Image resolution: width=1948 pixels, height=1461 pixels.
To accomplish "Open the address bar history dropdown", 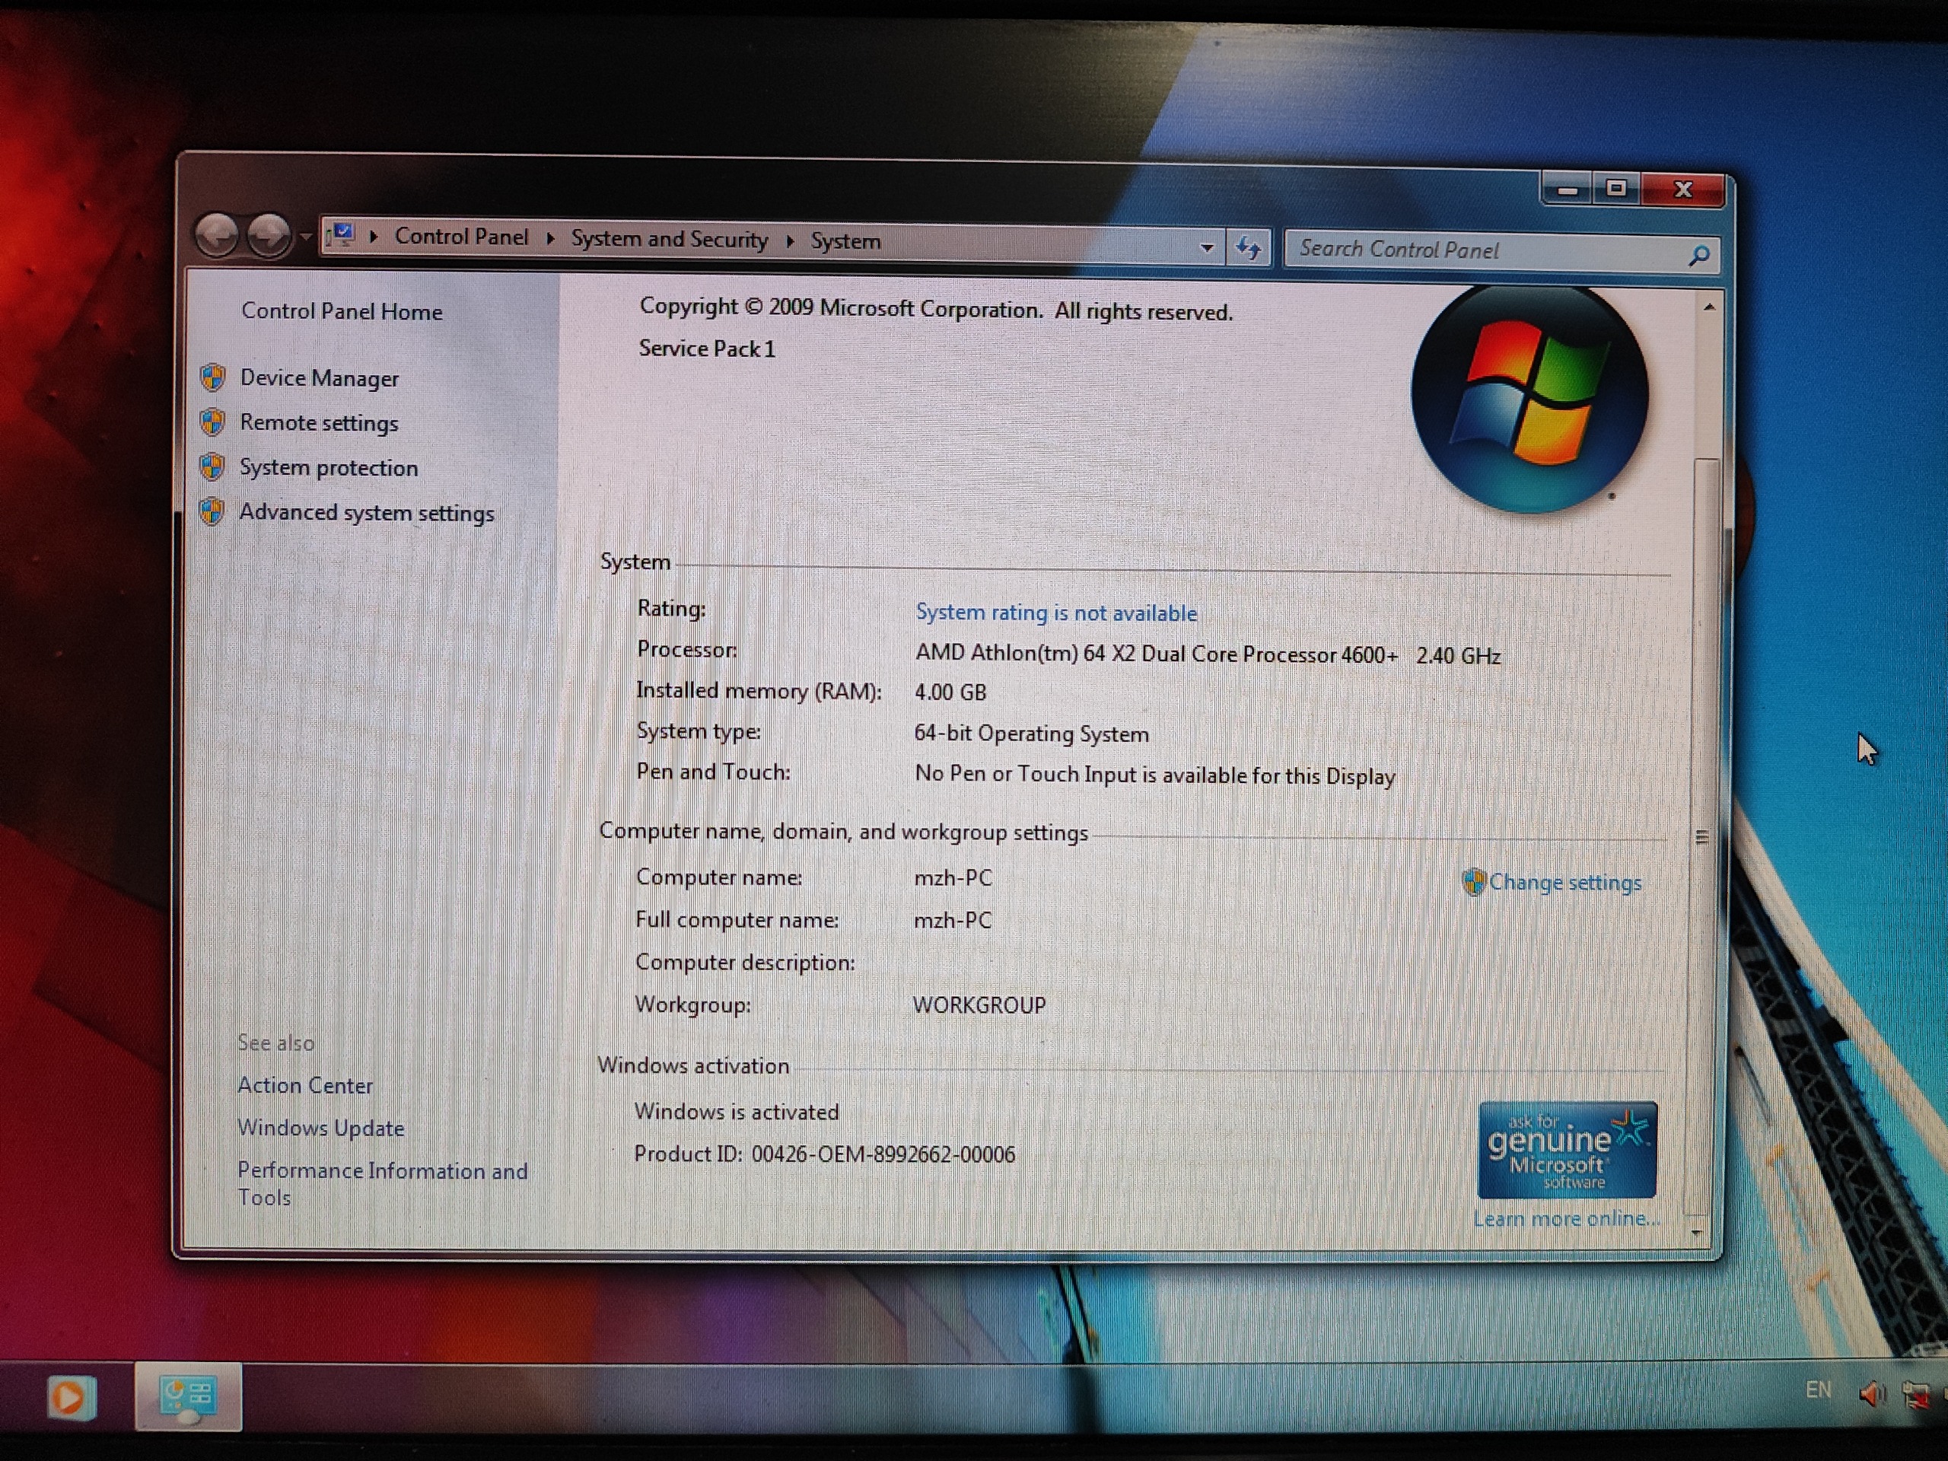I will (x=1208, y=248).
